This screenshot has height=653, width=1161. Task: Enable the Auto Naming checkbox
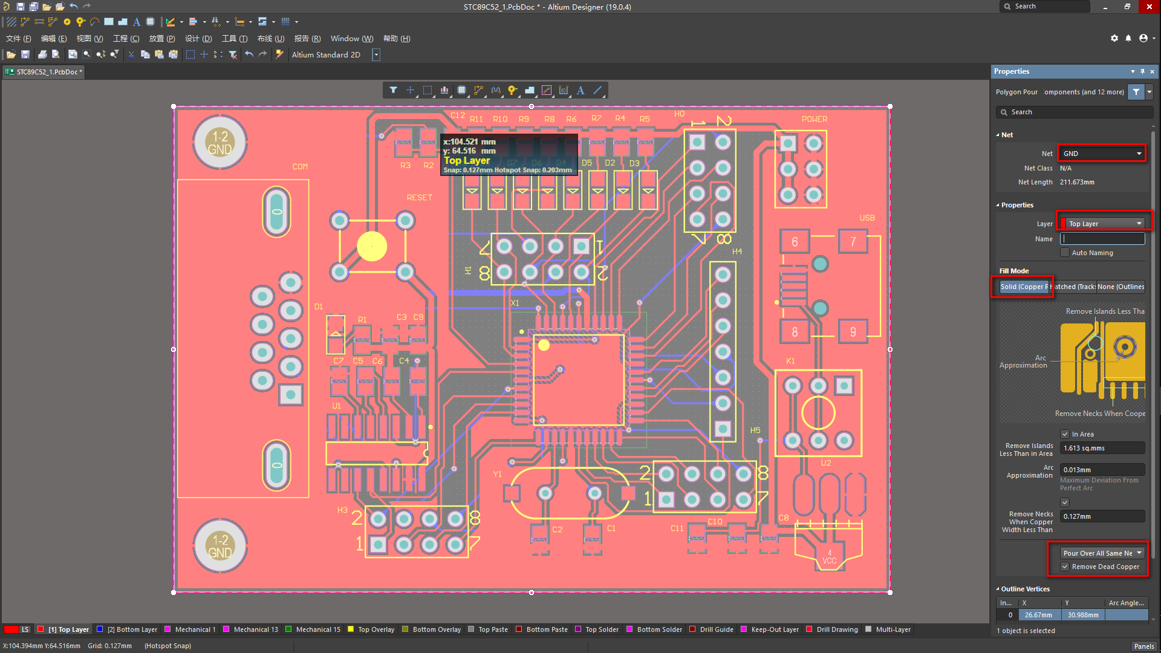pyautogui.click(x=1065, y=252)
